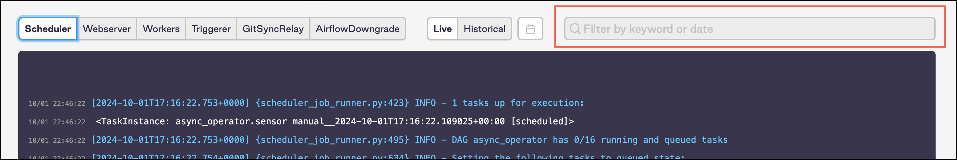Click the [scheduled] state in the TaskInstance line
Viewport: 957px width, 160px height.
tap(542, 121)
